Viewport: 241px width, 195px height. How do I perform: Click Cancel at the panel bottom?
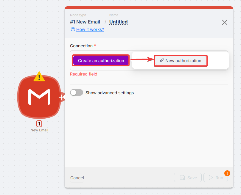[x=77, y=178]
